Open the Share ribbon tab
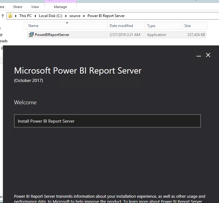This screenshot has height=203, width=219. point(17,7)
